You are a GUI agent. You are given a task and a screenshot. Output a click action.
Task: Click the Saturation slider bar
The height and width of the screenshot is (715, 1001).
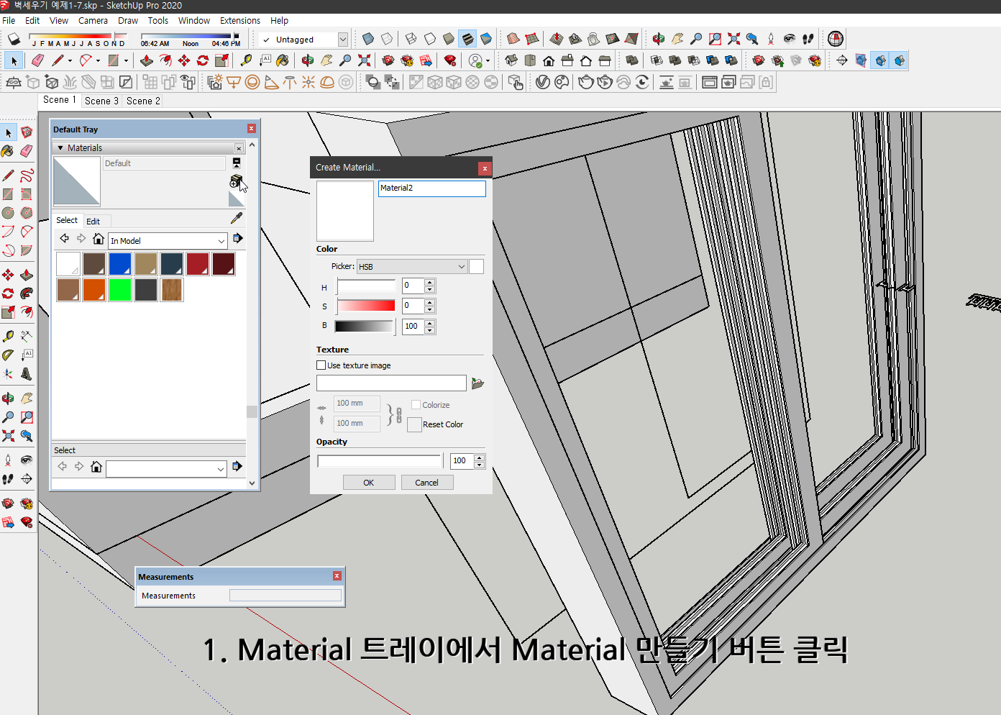(366, 306)
